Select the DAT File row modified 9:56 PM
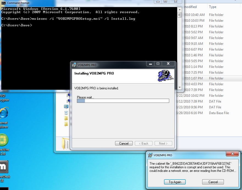 pos(209,107)
